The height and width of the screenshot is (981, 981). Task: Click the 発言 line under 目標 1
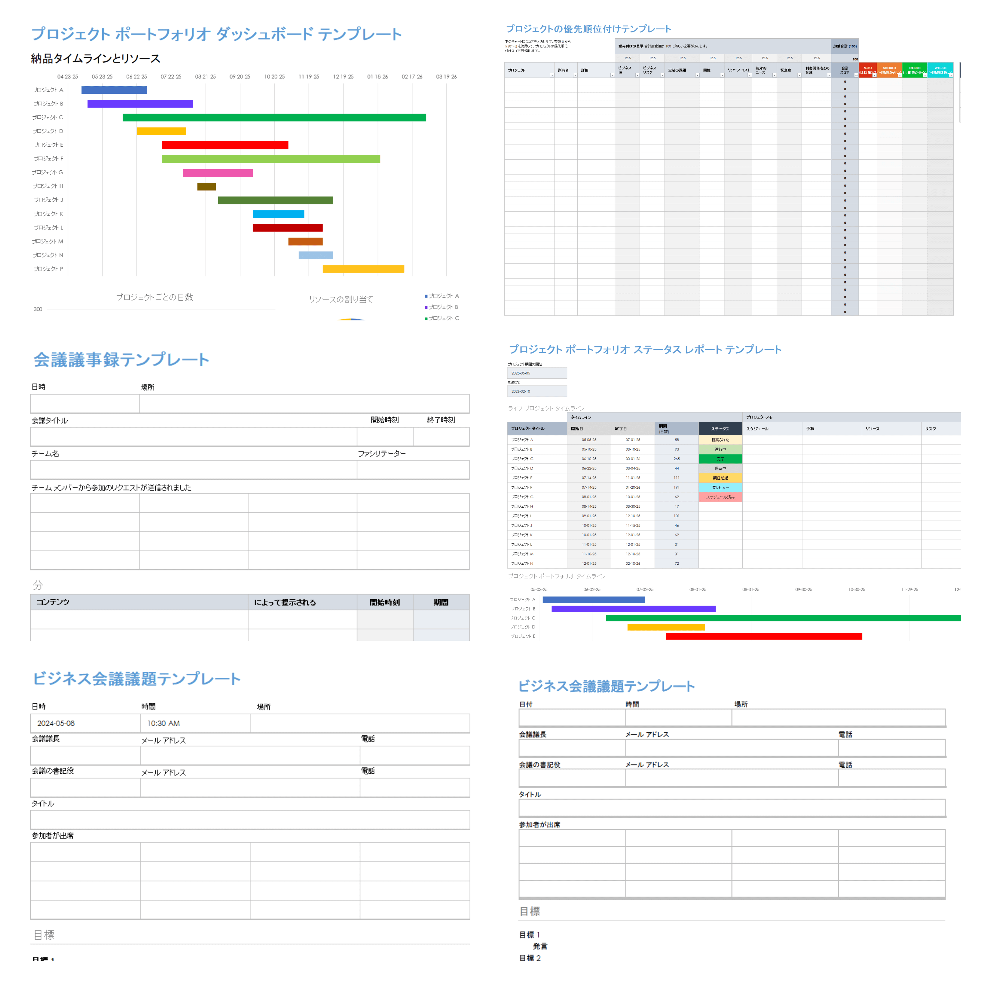pos(540,946)
